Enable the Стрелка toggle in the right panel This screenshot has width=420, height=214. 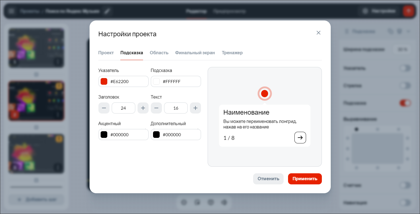pos(405,86)
